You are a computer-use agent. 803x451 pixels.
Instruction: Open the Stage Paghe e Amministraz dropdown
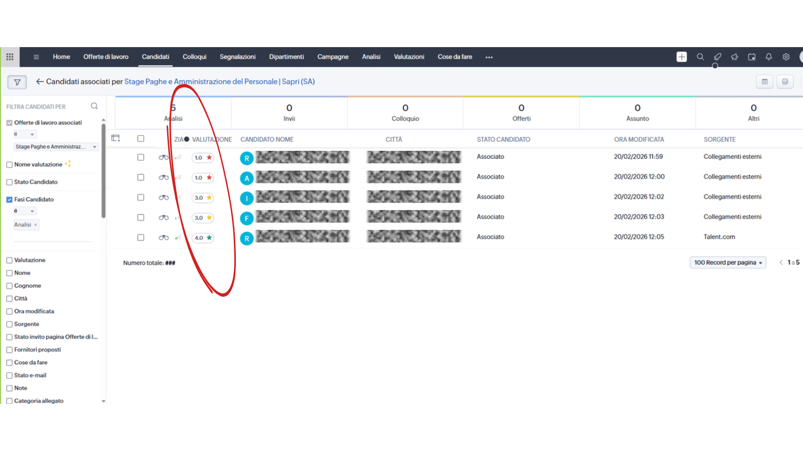point(55,147)
